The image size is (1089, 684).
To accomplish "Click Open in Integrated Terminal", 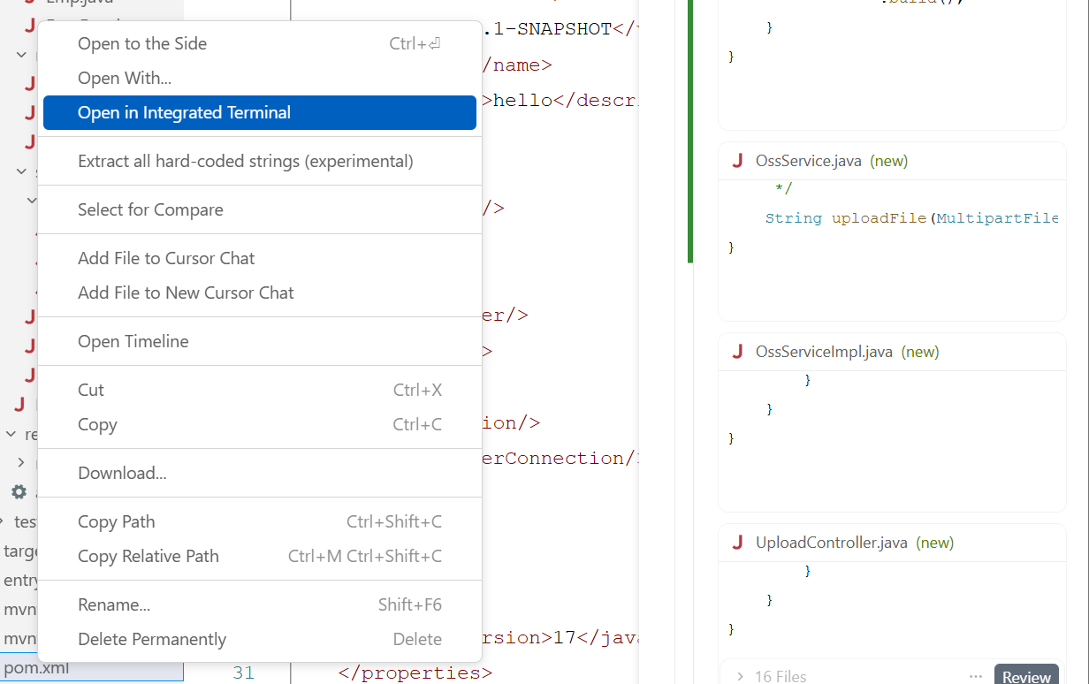I will 260,112.
